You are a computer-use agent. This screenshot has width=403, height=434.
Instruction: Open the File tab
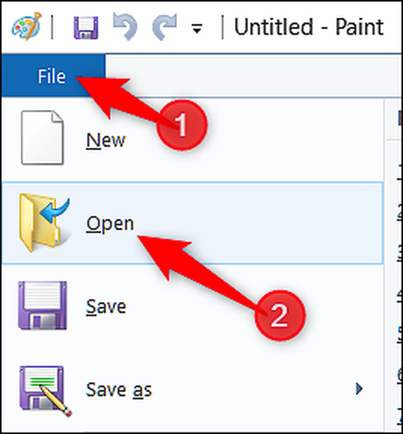tap(53, 76)
